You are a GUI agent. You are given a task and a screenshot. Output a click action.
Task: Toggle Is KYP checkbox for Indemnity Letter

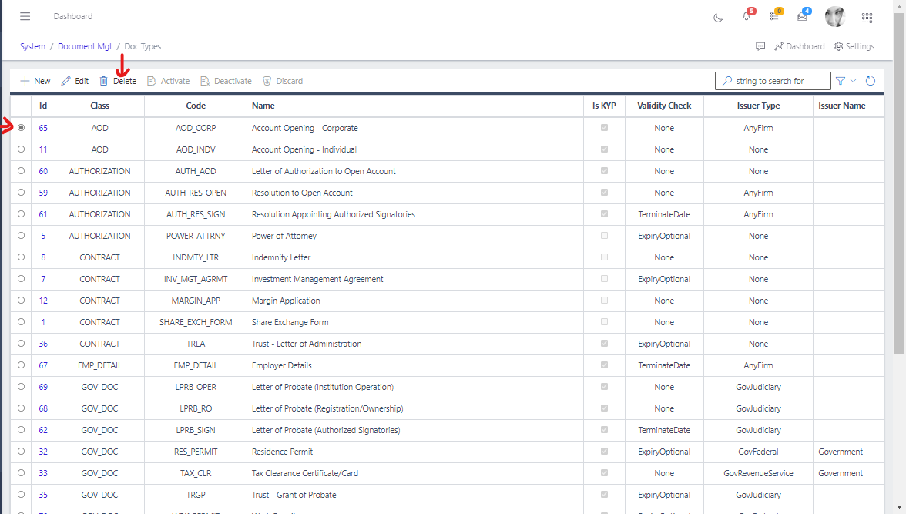click(604, 257)
